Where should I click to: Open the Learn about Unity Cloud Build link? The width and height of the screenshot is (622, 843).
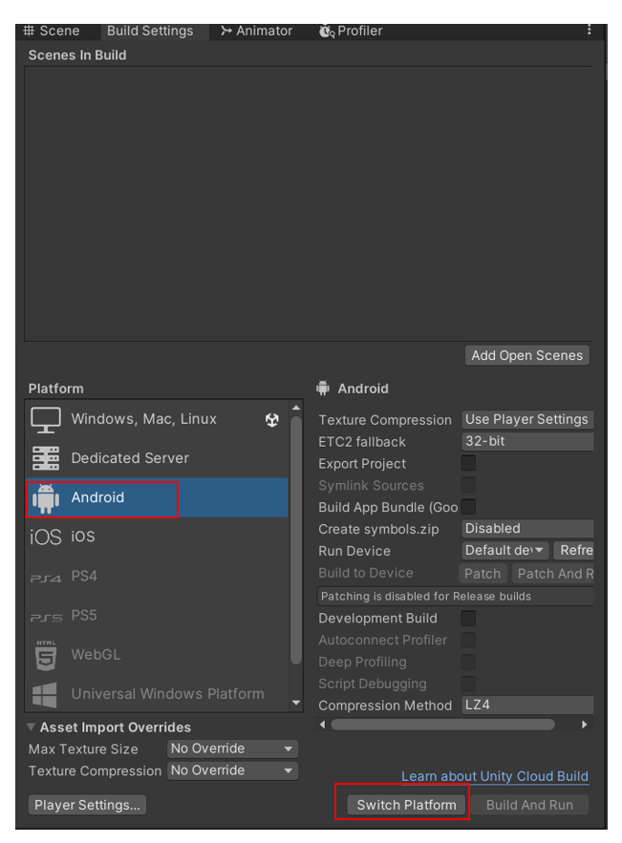[x=495, y=776]
